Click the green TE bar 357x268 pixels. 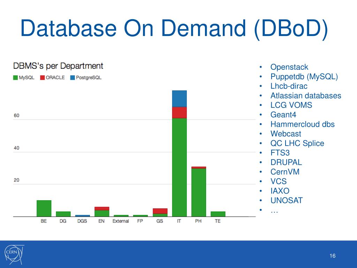pos(218,214)
